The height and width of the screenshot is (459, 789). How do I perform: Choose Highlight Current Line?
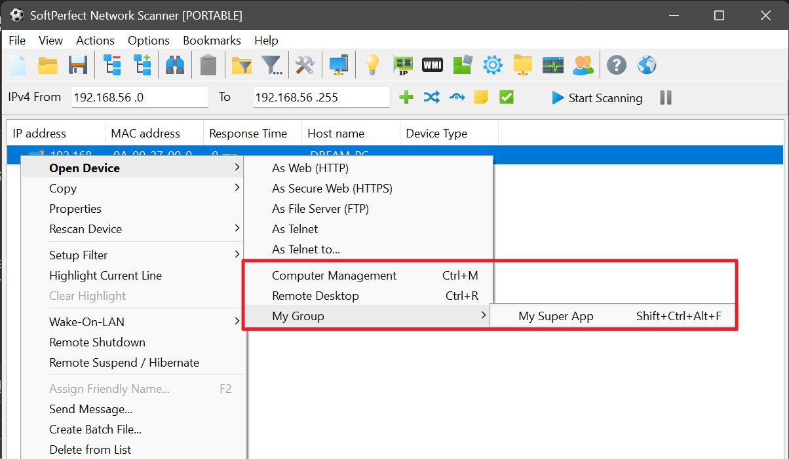[x=133, y=276]
